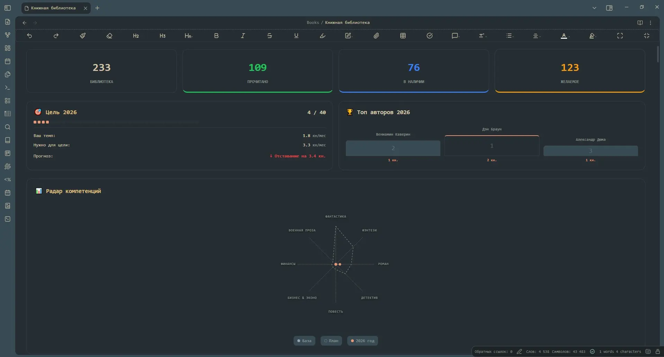
Task: Toggle the База series in radar legend
Action: coord(304,341)
